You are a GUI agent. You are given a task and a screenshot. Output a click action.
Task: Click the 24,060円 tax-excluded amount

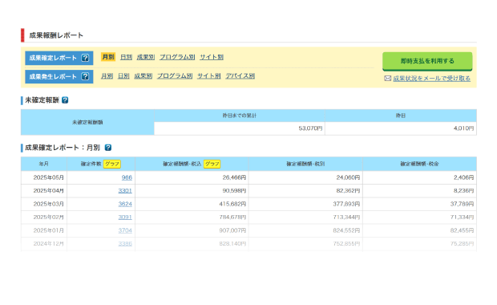click(x=348, y=177)
